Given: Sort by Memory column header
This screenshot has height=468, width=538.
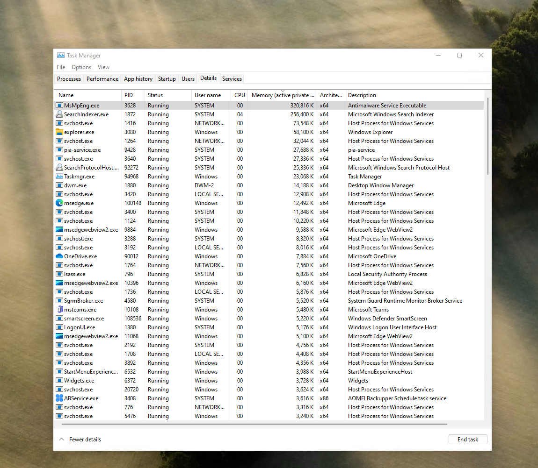Looking at the screenshot, I should (x=283, y=95).
